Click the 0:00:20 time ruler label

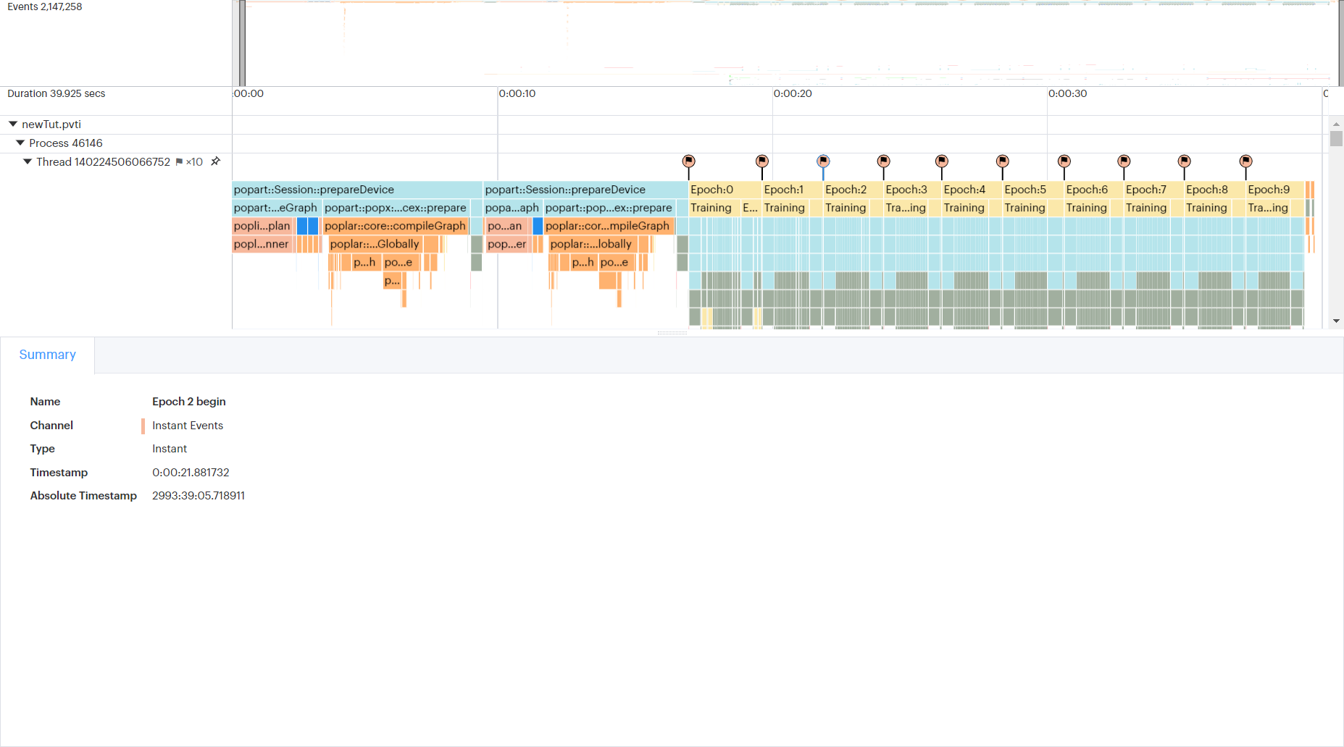(x=793, y=93)
